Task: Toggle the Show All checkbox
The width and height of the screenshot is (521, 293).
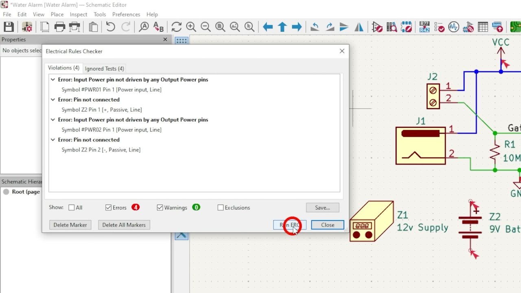Action: pyautogui.click(x=72, y=208)
